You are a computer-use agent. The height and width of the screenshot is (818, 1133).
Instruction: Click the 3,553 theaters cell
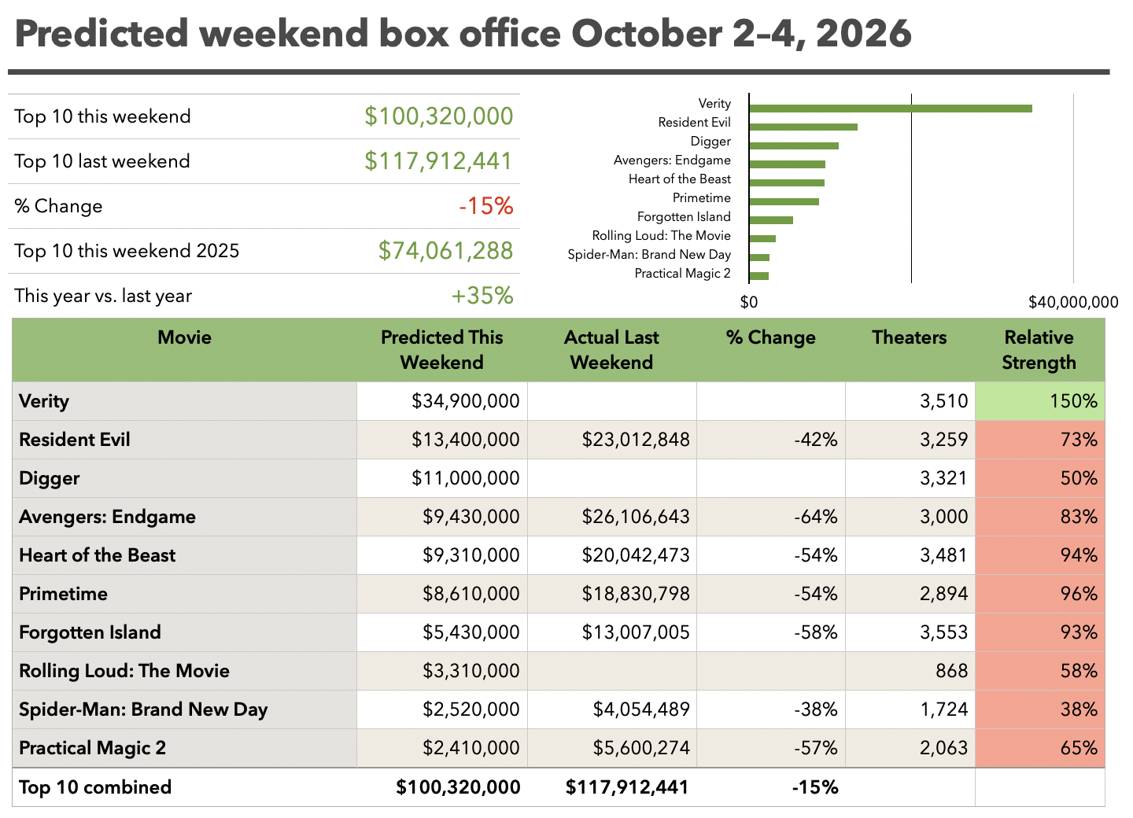point(910,632)
